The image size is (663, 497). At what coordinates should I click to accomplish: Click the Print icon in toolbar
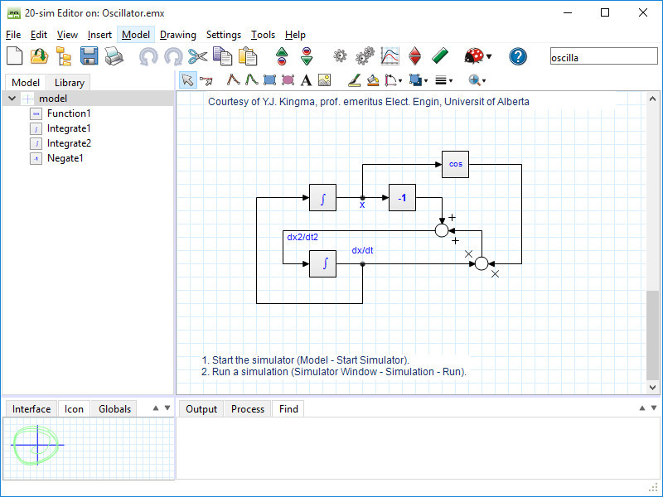pyautogui.click(x=114, y=56)
